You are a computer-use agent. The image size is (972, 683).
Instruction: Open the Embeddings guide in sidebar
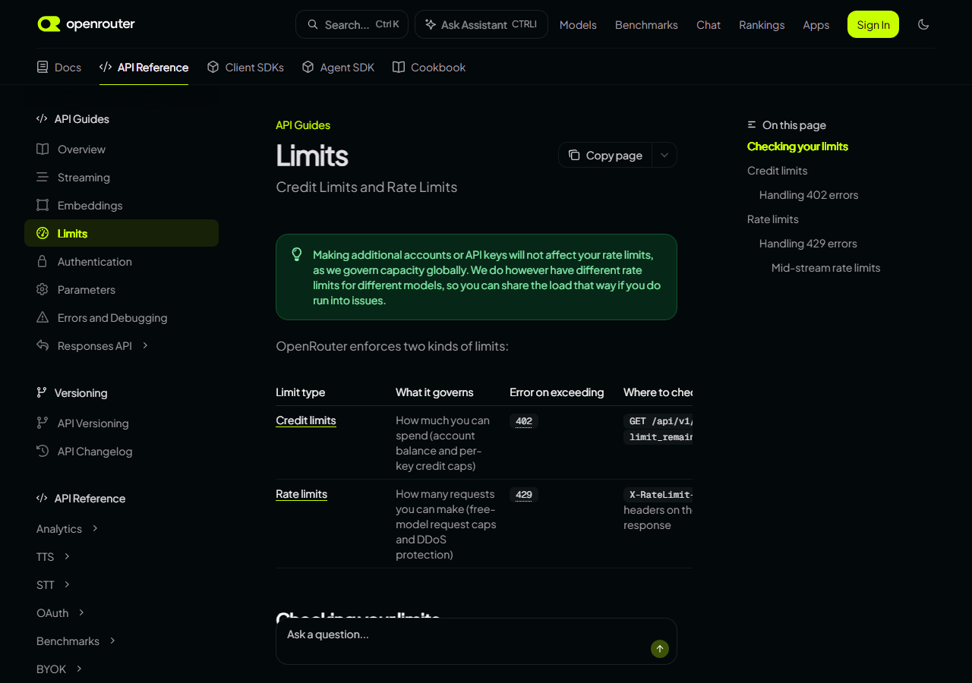click(x=121, y=206)
